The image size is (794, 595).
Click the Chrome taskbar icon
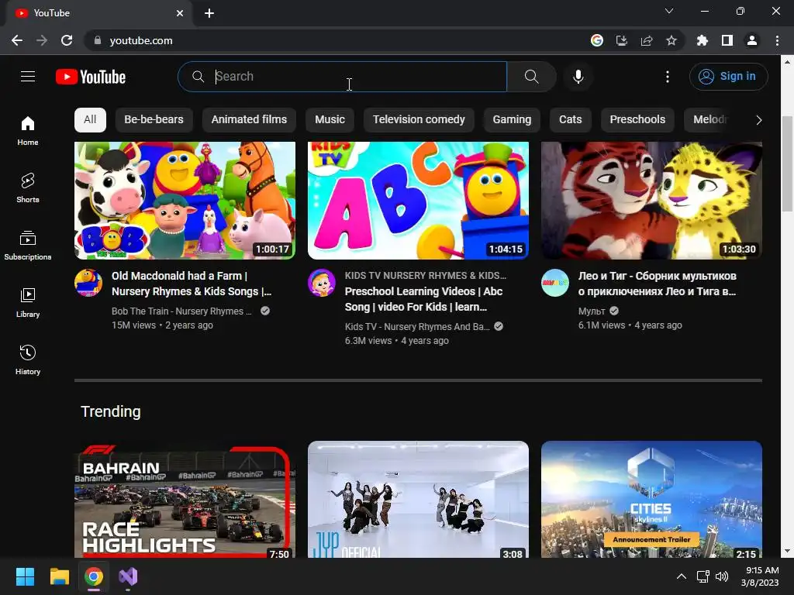(x=94, y=576)
